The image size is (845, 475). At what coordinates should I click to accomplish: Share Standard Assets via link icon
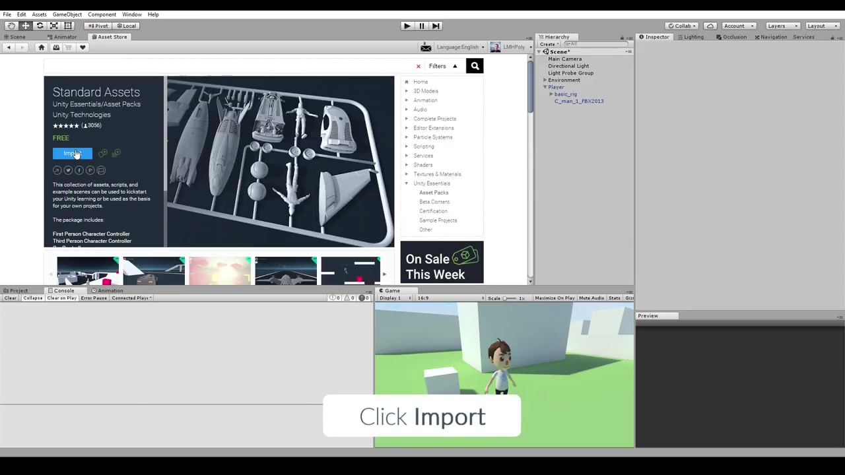(x=57, y=170)
